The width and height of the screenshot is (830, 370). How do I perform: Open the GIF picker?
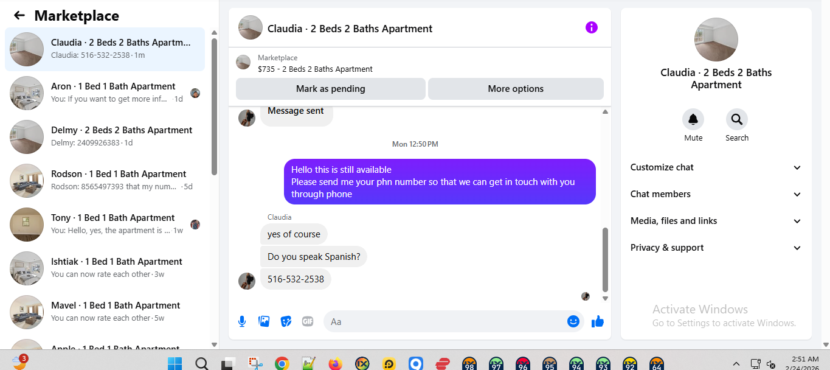[308, 321]
